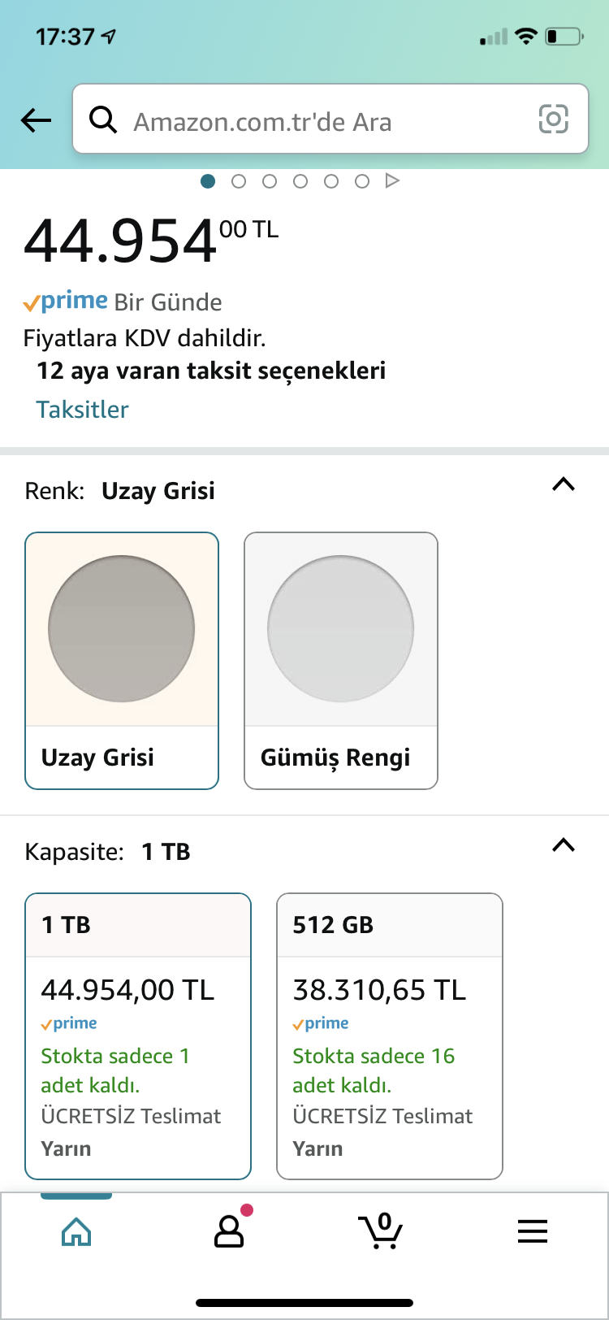
Task: Select the 1 TB capacity option
Action: (x=138, y=1036)
